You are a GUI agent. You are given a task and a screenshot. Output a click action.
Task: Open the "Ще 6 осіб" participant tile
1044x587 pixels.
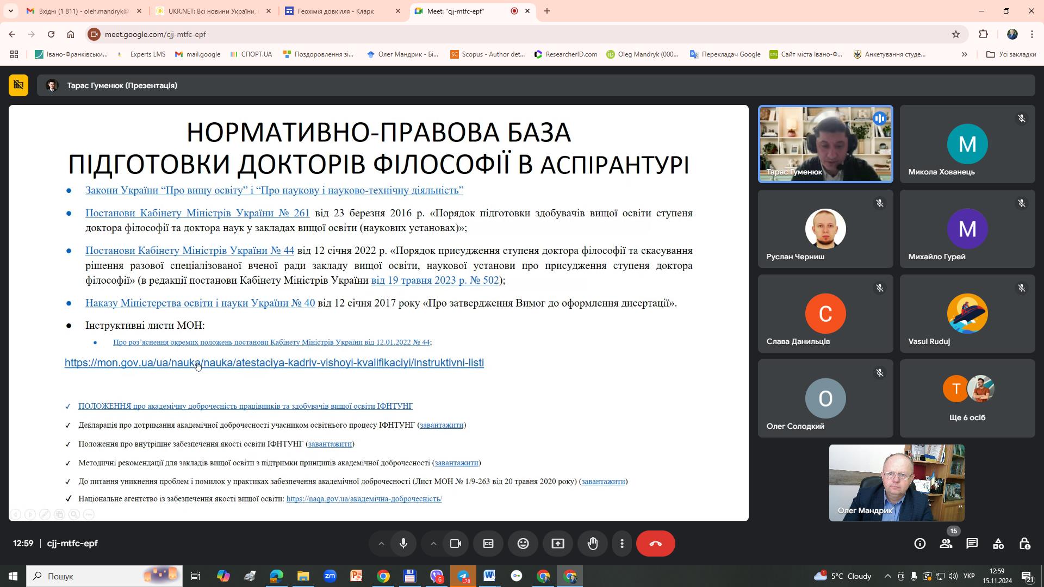coord(967,398)
